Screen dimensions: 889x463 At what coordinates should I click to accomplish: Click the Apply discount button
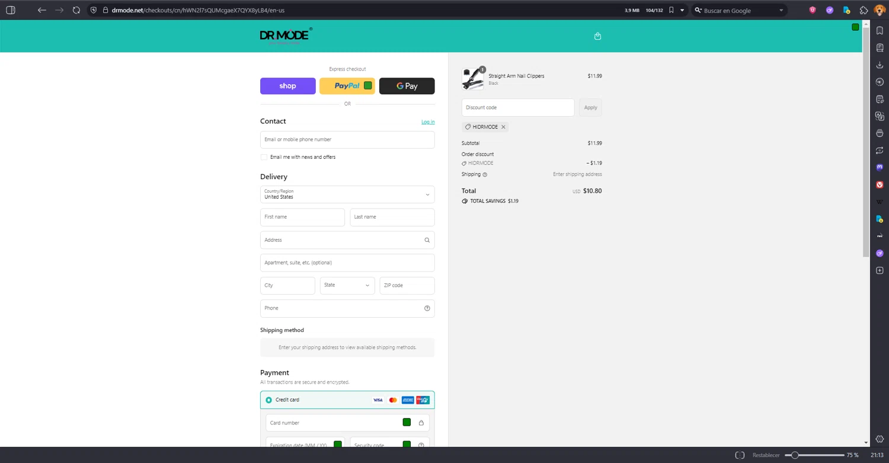tap(591, 107)
